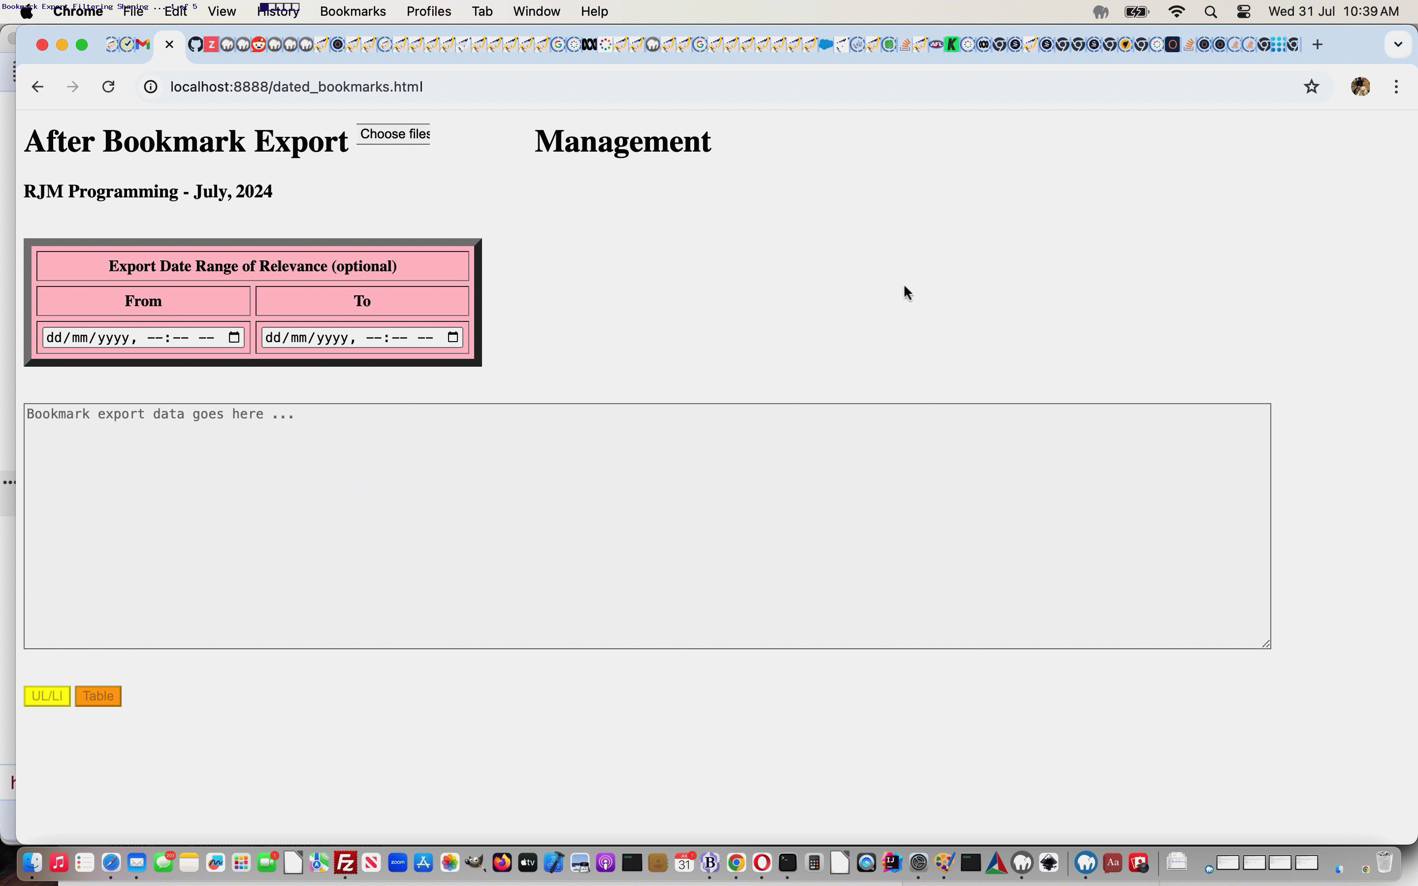
Task: Click the Choose files button
Action: coord(393,134)
